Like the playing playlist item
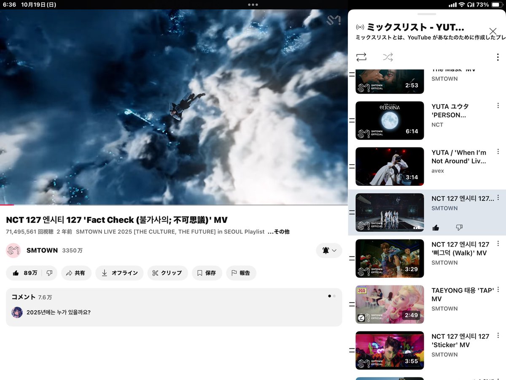The width and height of the screenshot is (506, 380). [436, 228]
